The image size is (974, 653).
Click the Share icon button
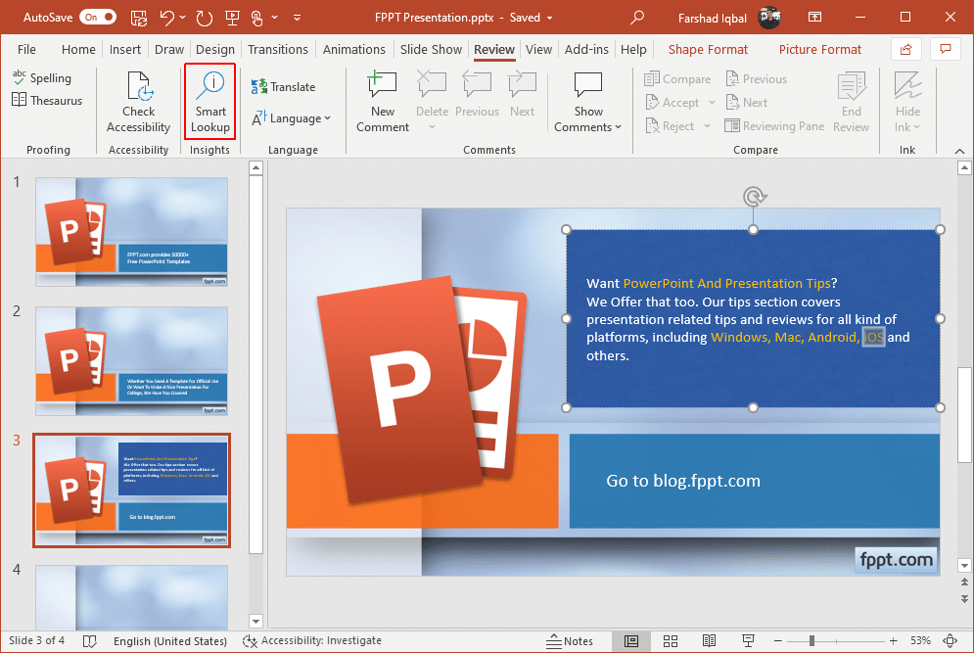pyautogui.click(x=905, y=49)
